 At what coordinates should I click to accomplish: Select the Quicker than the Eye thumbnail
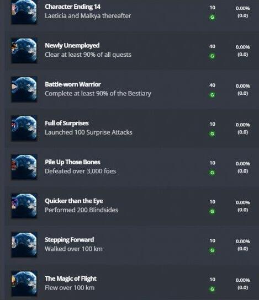click(x=24, y=206)
